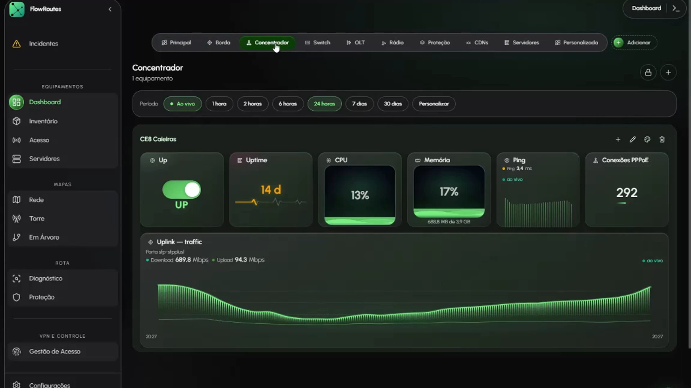Open the CDNs tab
This screenshot has width=691, height=388.
tap(477, 42)
